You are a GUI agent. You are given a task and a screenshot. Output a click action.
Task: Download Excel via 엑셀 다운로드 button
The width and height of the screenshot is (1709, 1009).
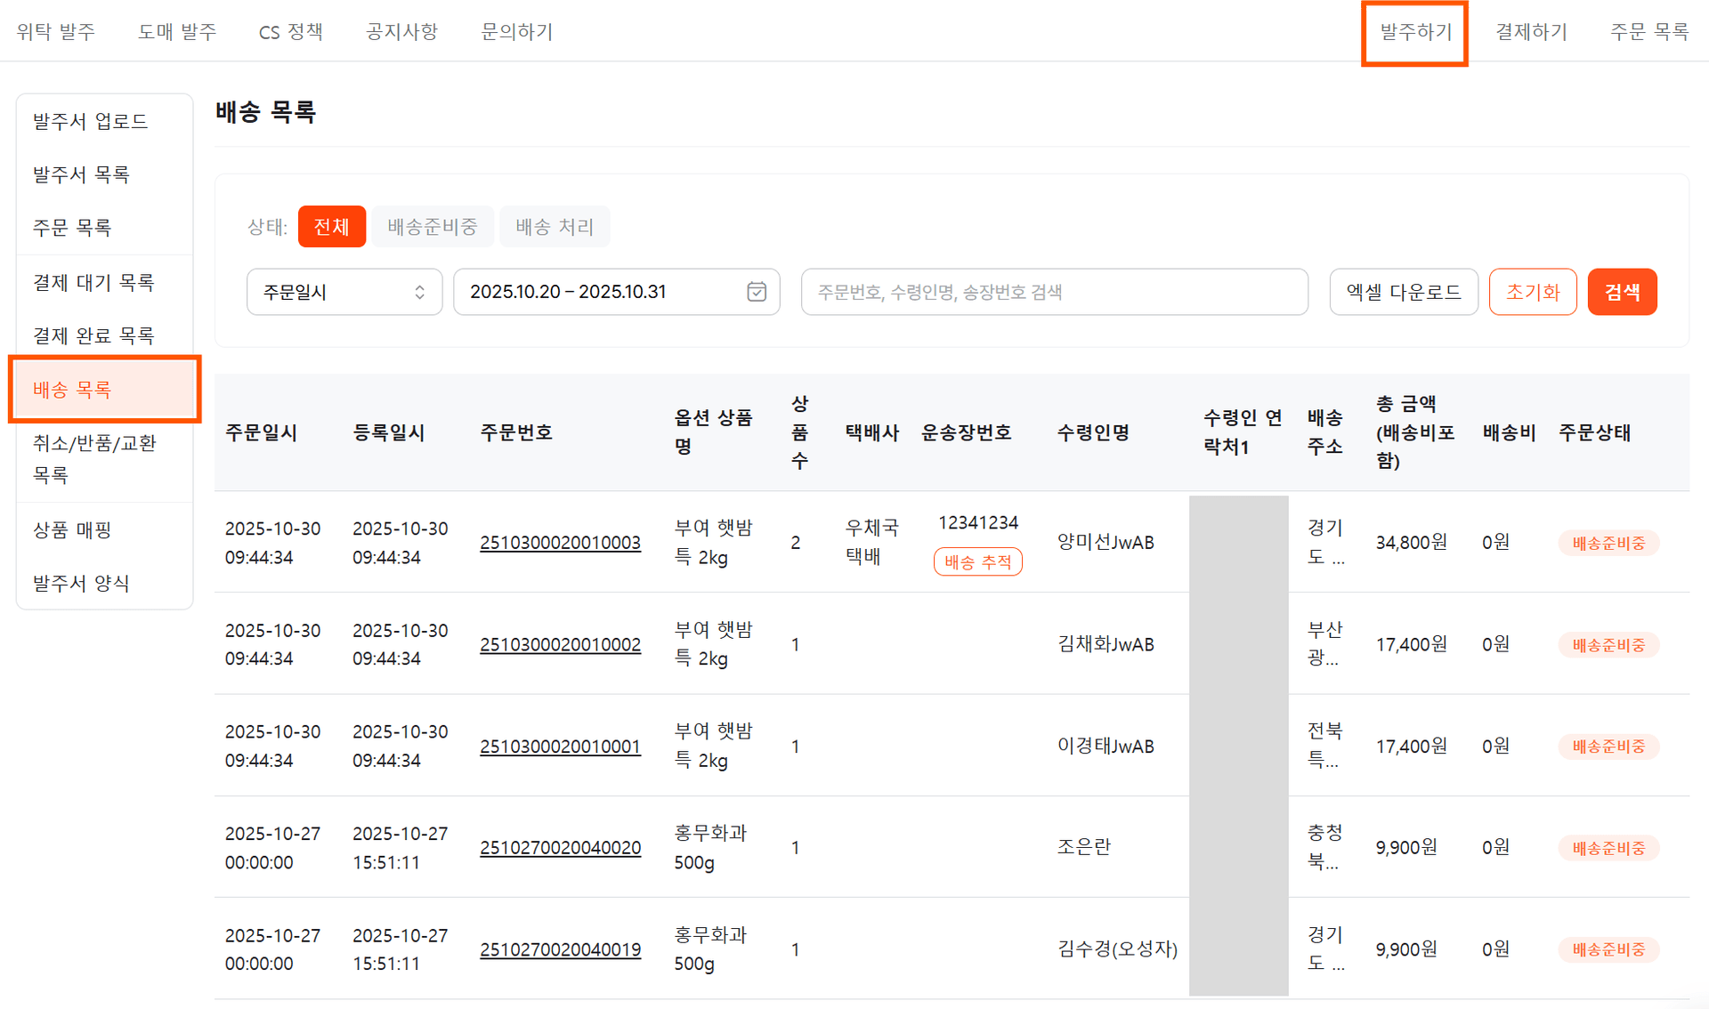[1404, 291]
